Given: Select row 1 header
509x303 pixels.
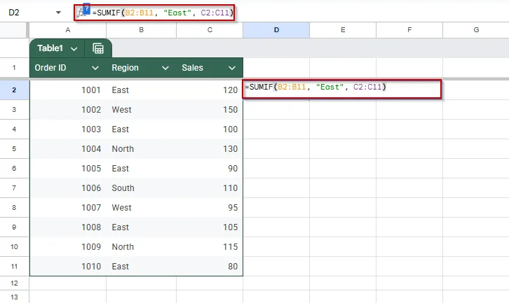Looking at the screenshot, I should click(x=14, y=68).
